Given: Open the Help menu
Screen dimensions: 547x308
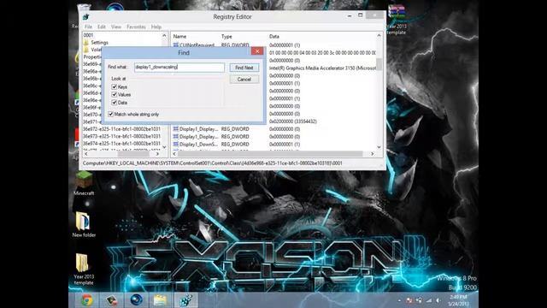Looking at the screenshot, I should 156,27.
